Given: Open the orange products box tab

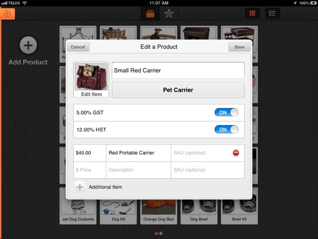Looking at the screenshot, I should (150, 14).
